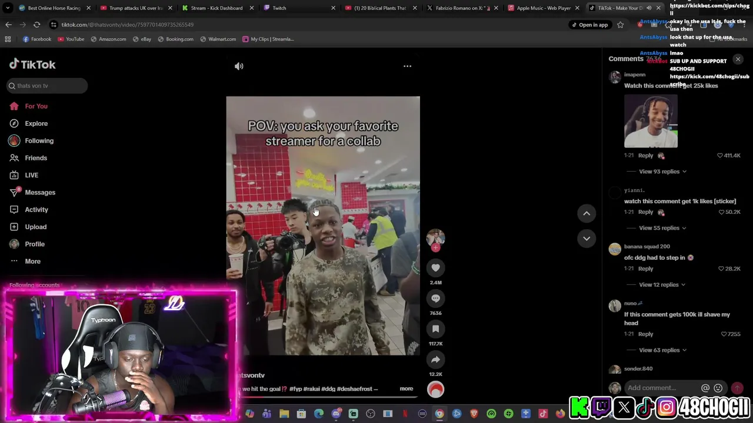Expand View 12 replies
The width and height of the screenshot is (753, 423).
tap(662, 285)
